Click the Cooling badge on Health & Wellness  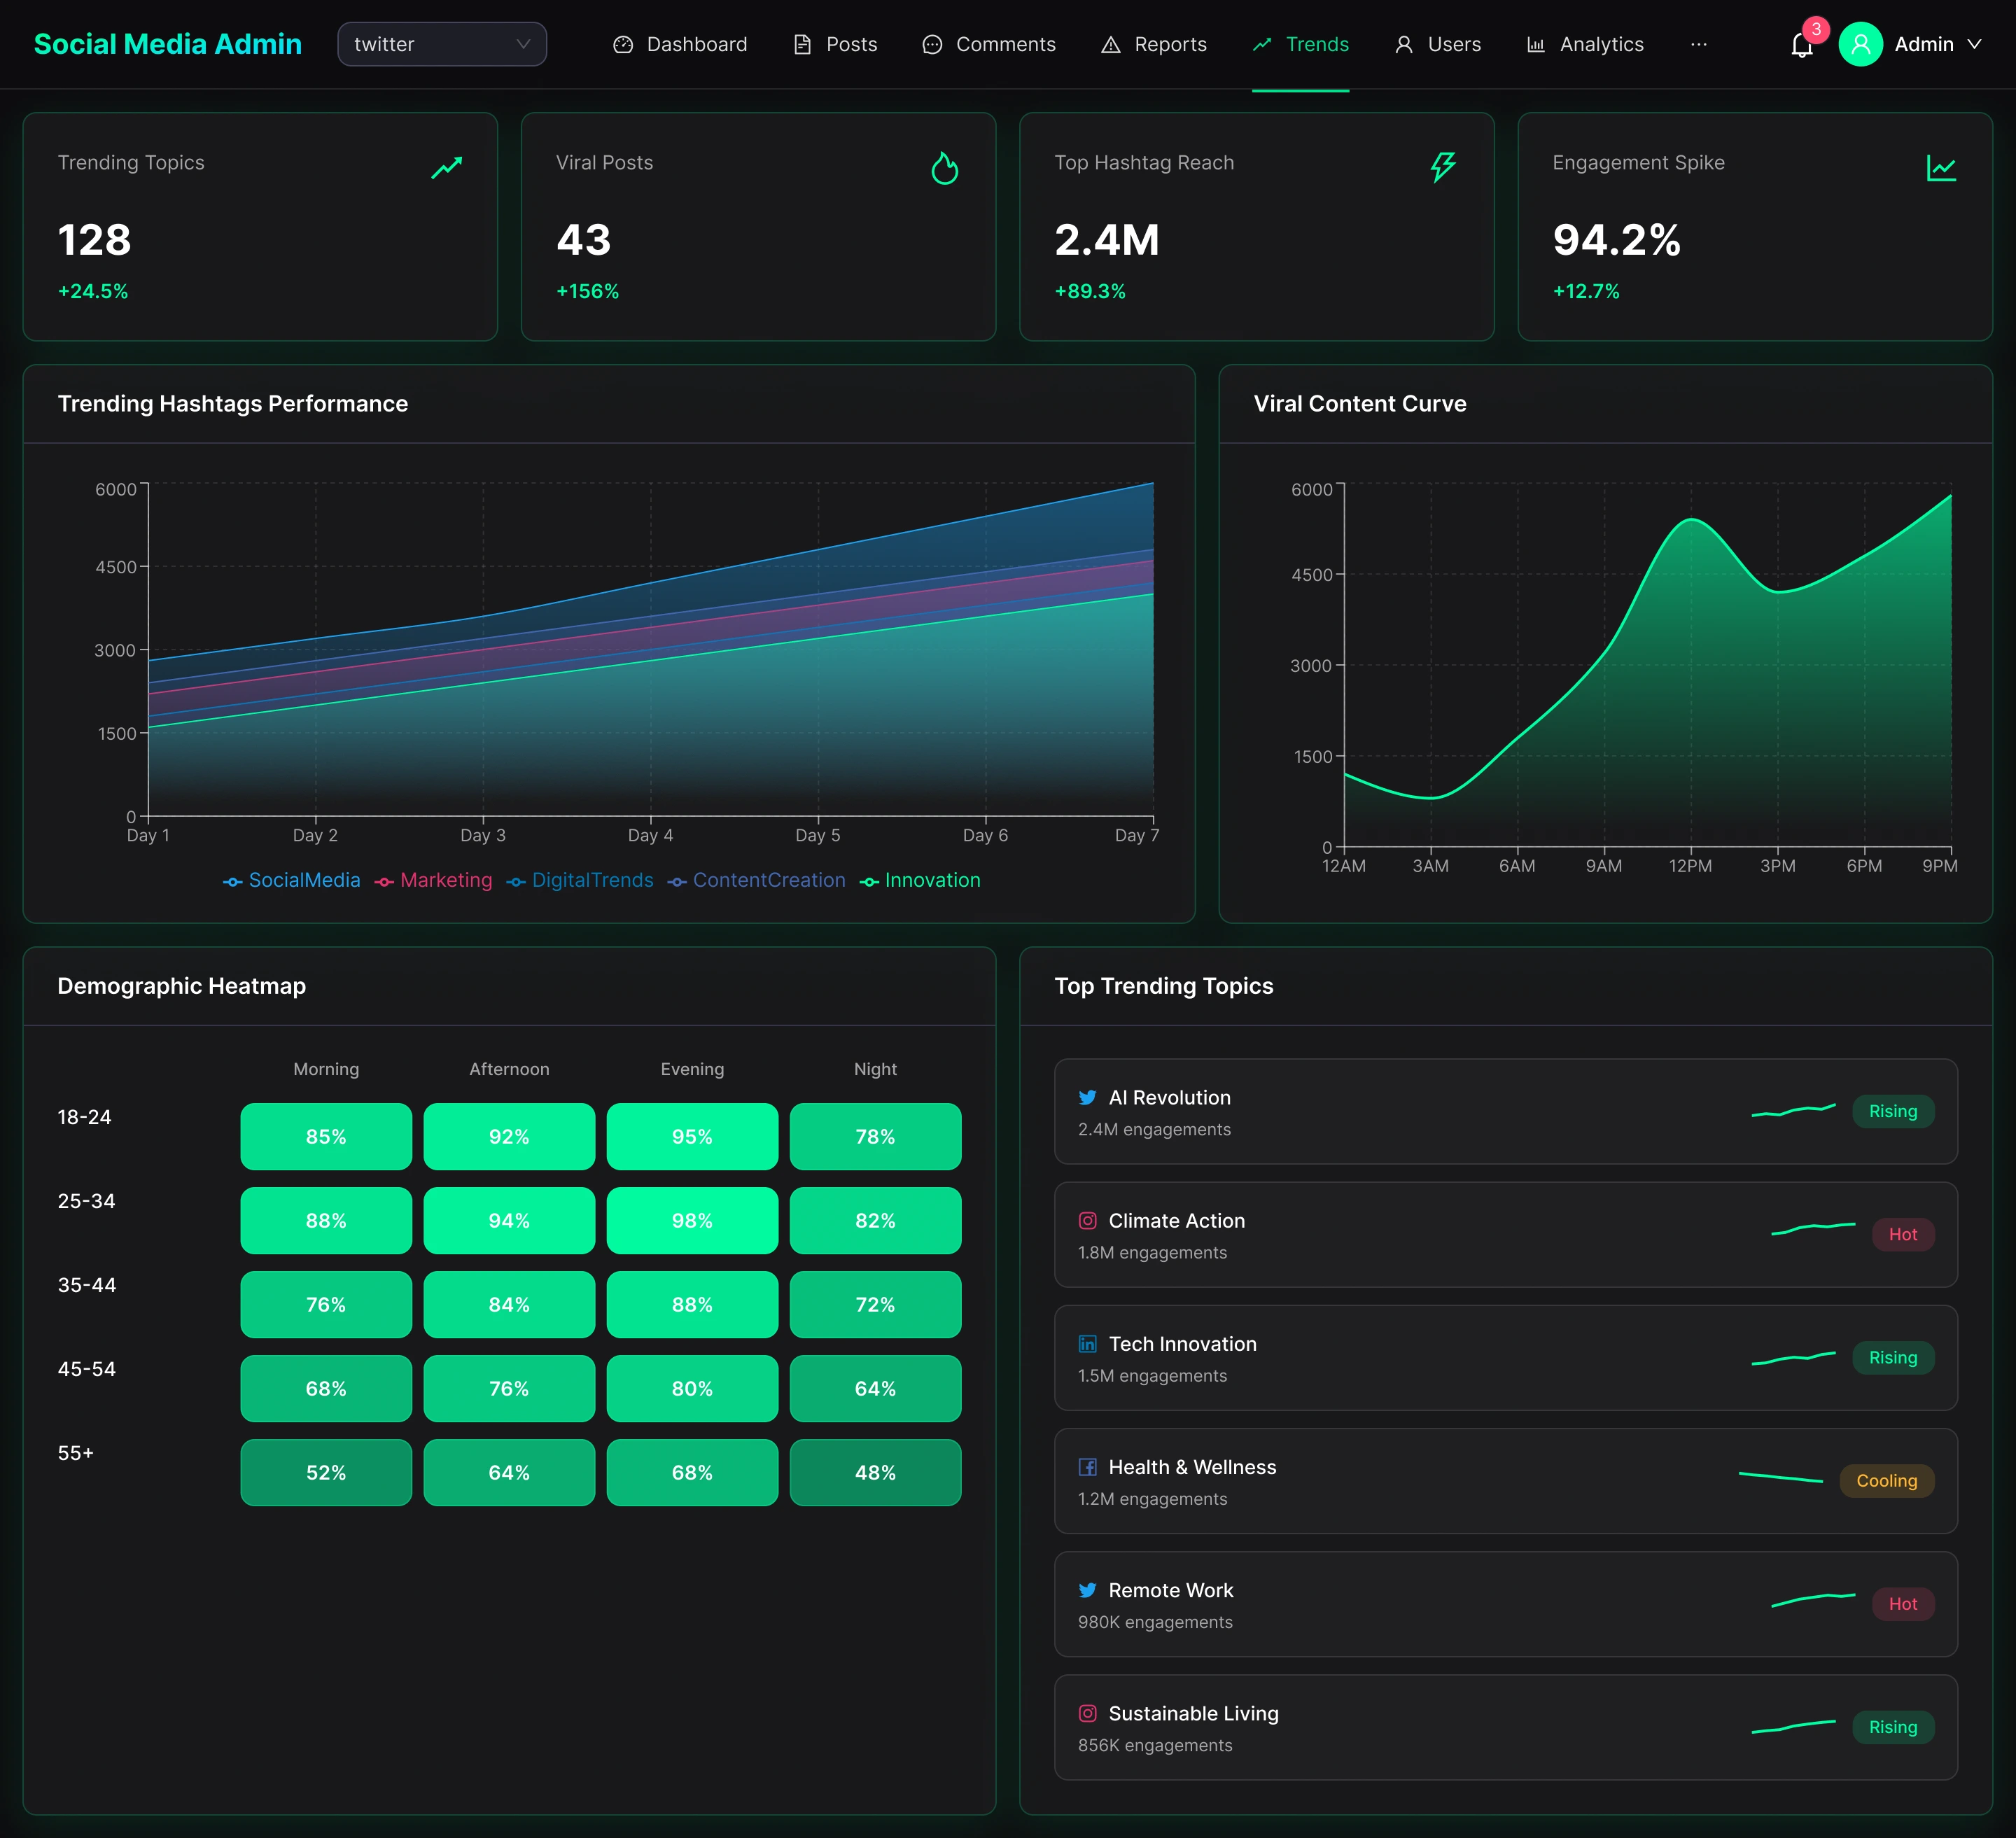tap(1886, 1481)
